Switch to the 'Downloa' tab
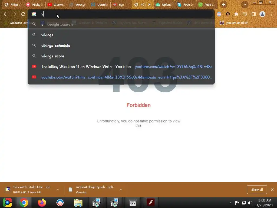The width and height of the screenshot is (277, 208). [x=100, y=5]
